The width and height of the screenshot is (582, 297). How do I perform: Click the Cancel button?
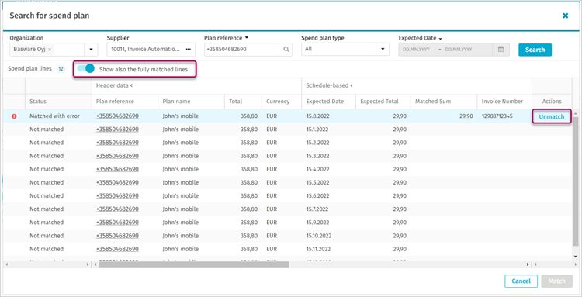tap(521, 281)
